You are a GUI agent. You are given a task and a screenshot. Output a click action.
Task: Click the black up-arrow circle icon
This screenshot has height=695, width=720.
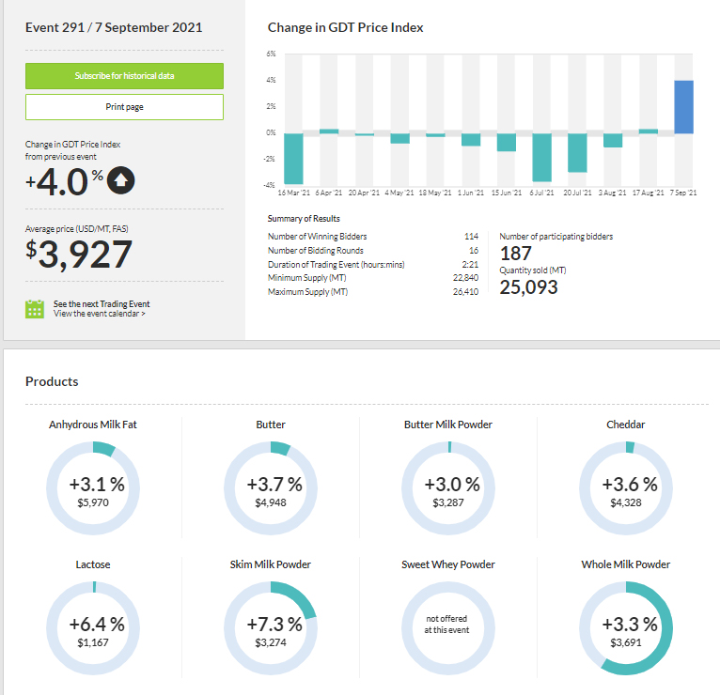pyautogui.click(x=121, y=179)
